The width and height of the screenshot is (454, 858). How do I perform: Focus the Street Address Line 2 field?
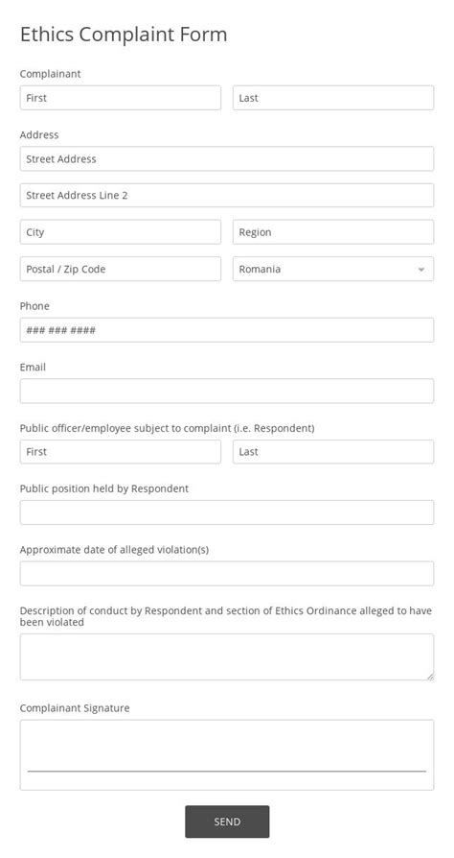(227, 196)
